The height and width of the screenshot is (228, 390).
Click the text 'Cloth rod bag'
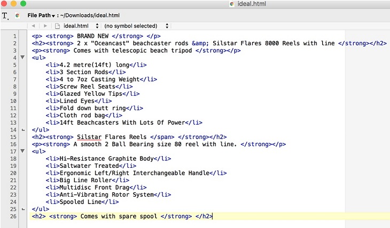click(x=82, y=116)
